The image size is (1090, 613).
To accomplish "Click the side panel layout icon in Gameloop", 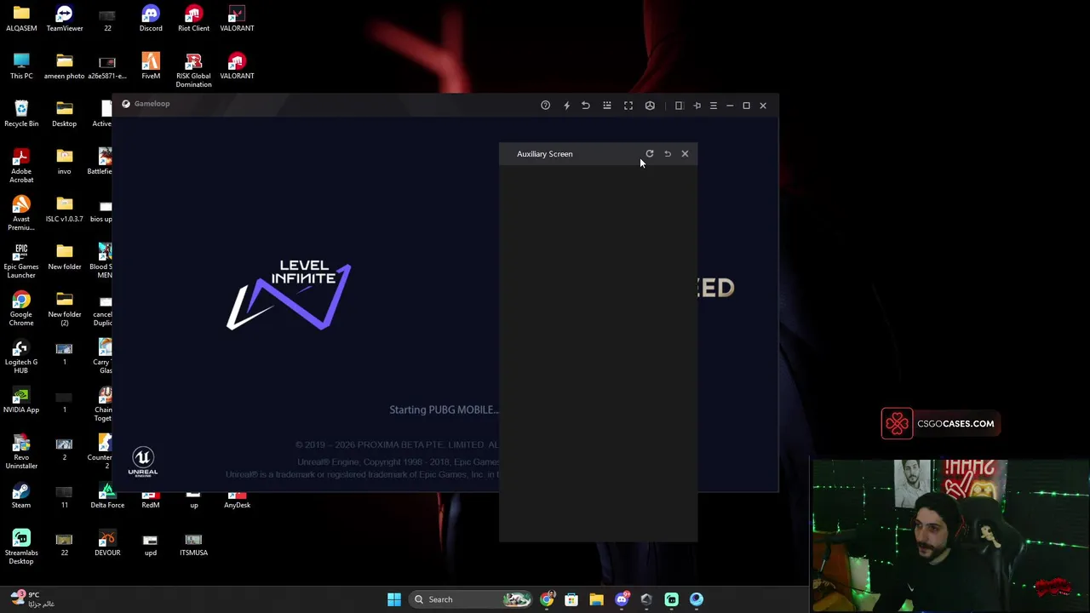I will click(x=679, y=106).
